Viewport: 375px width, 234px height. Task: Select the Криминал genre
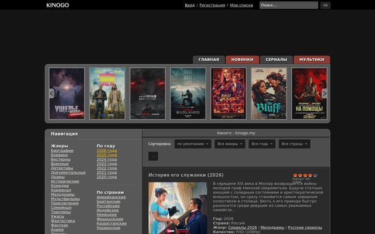[61, 190]
